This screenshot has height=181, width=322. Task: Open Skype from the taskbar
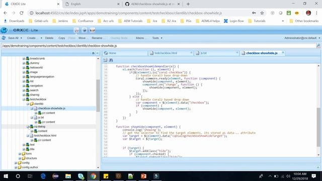(x=81, y=176)
